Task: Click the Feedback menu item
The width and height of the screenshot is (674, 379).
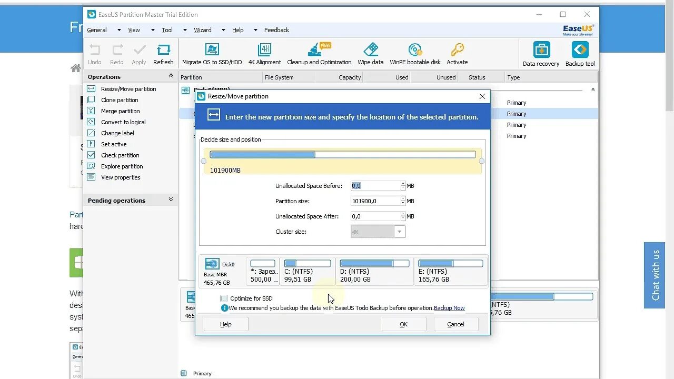Action: coord(276,30)
